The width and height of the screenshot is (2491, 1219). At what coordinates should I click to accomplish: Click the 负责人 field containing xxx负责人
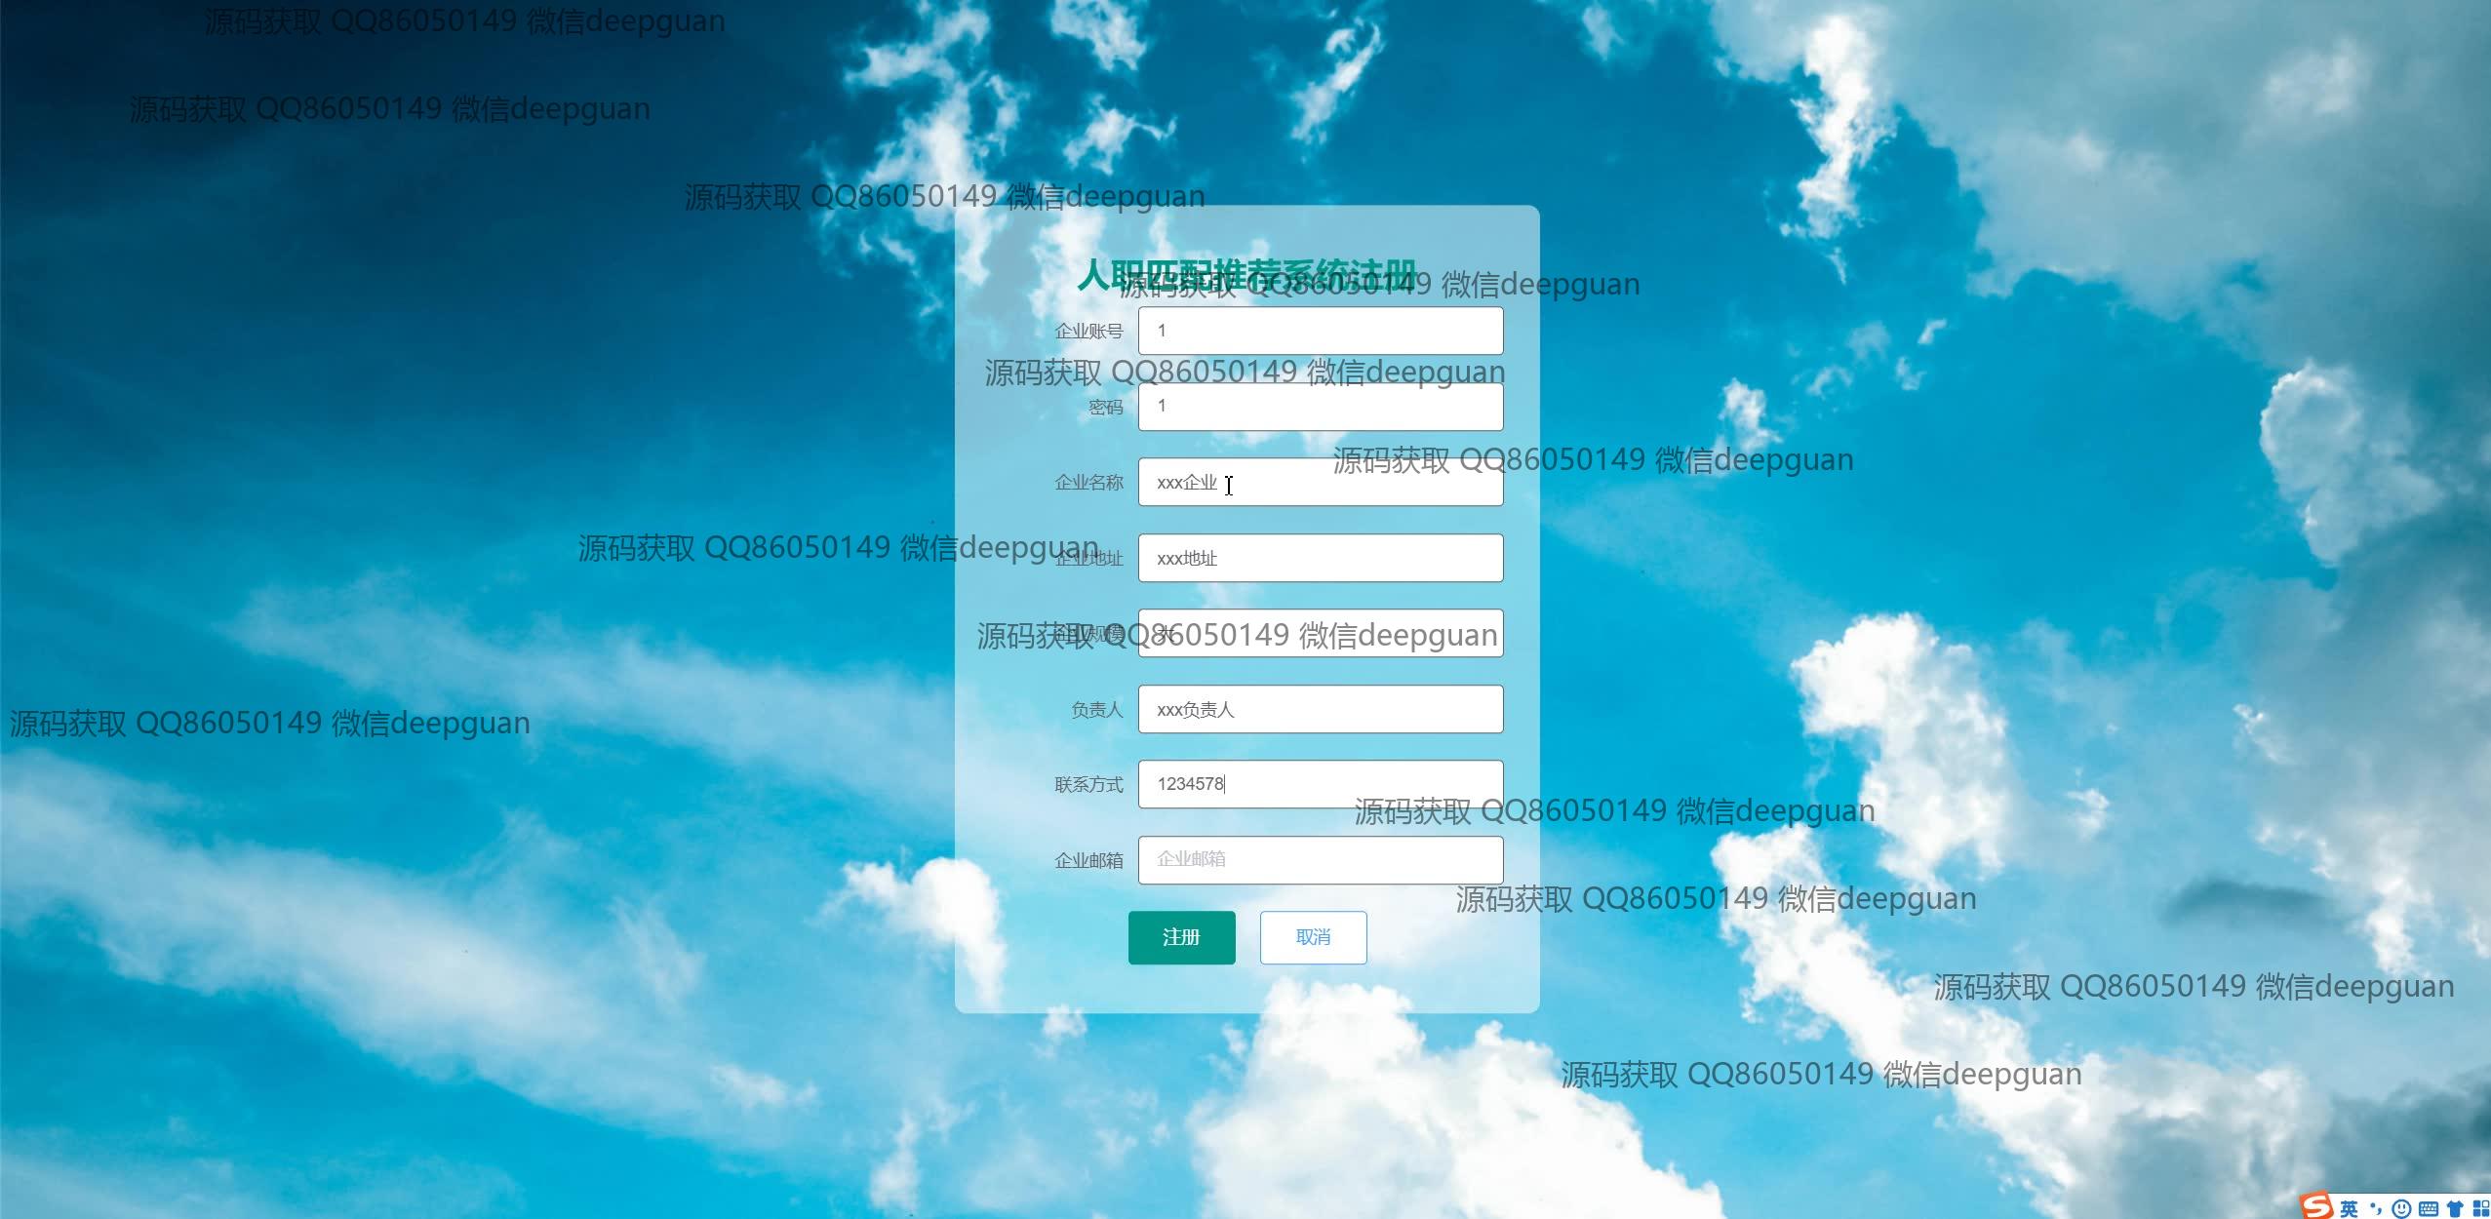pyautogui.click(x=1320, y=709)
